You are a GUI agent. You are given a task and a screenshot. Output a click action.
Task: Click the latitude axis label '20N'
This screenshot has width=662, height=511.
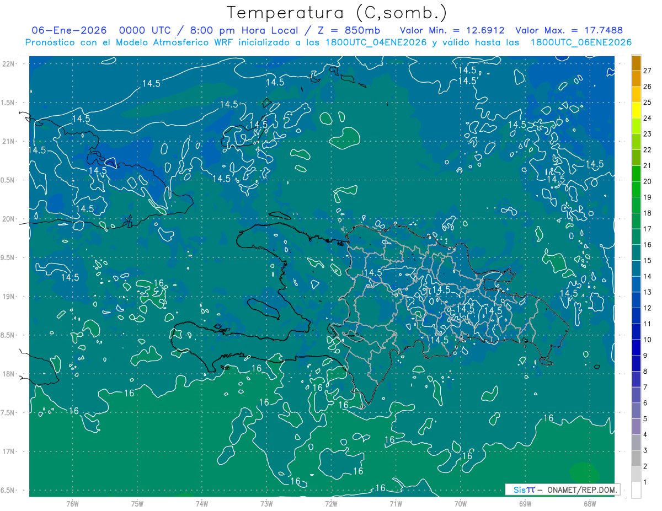[9, 219]
